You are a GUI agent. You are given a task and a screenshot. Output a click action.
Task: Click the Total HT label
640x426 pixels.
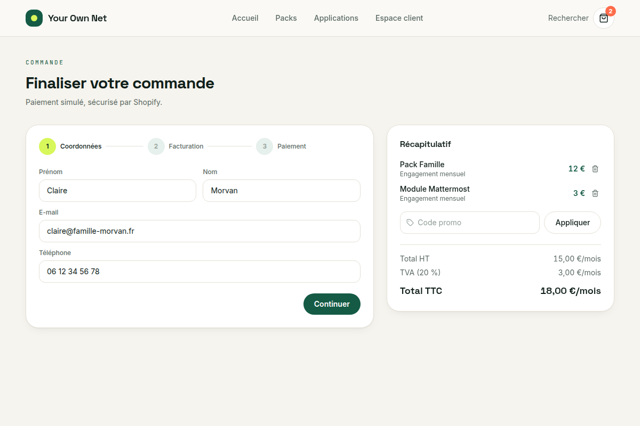click(x=414, y=259)
